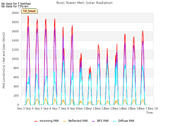
Task: Click the 1600 y-axis tick label
Action: [15, 31]
